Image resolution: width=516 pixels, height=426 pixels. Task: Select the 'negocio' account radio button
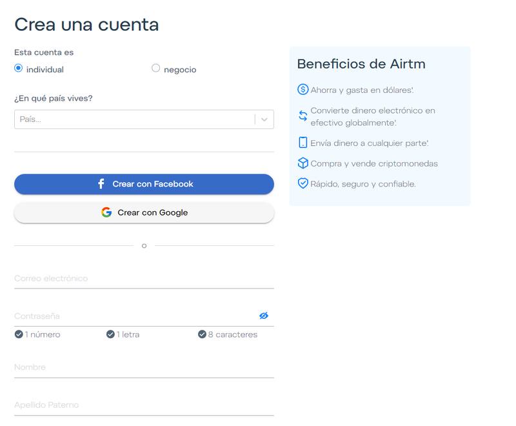[155, 68]
